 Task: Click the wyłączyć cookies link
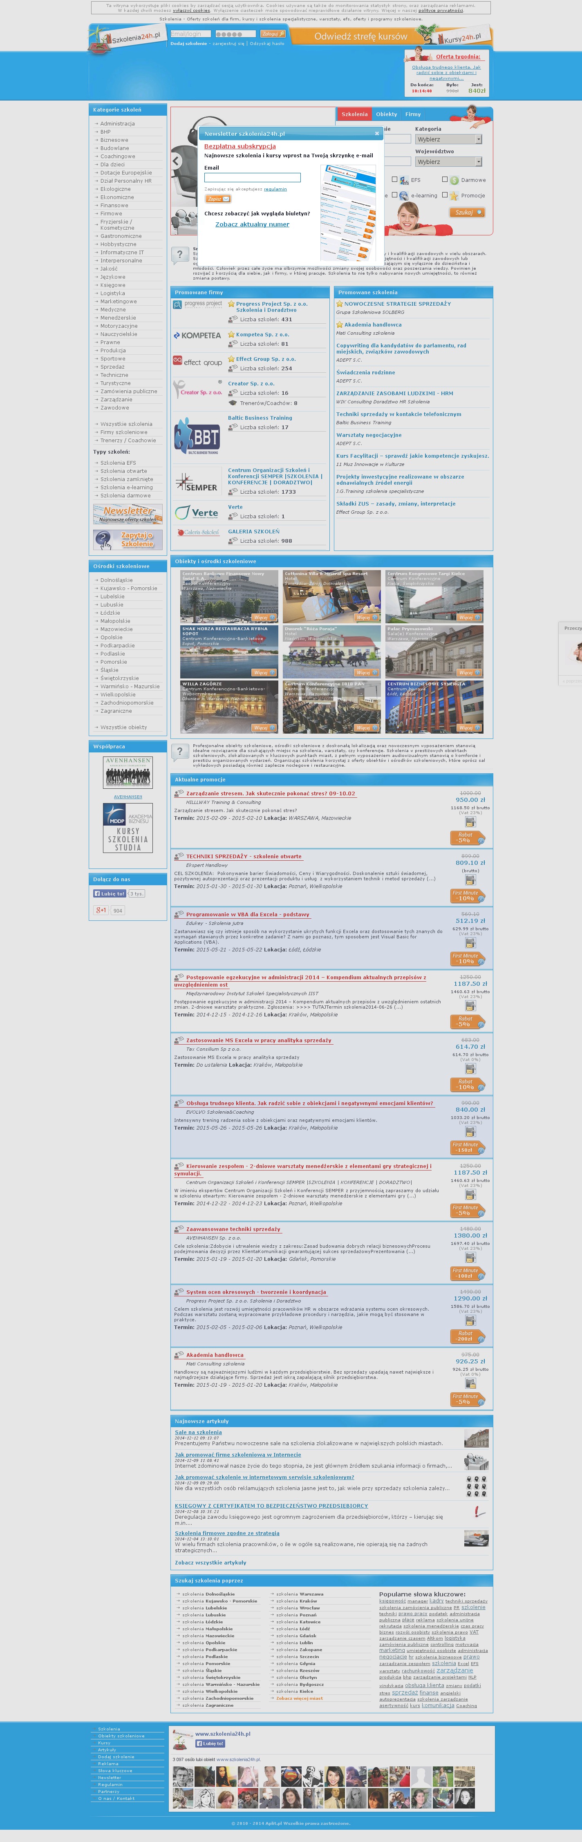191,11
